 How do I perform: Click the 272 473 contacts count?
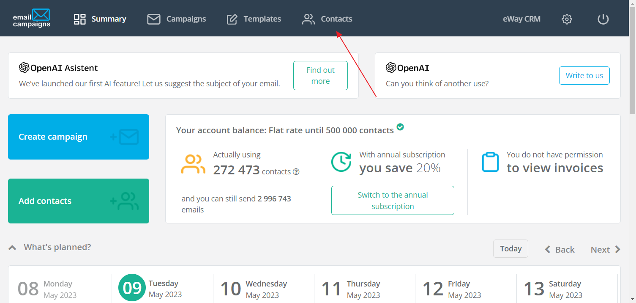(x=236, y=170)
